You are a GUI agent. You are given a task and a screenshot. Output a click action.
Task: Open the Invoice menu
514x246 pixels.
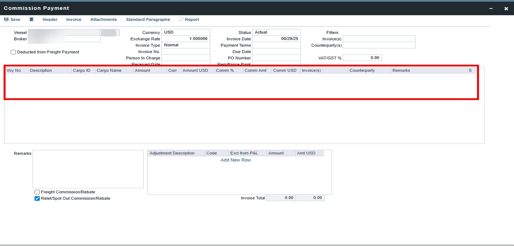73,20
